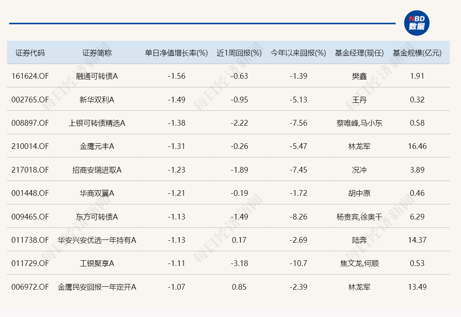The width and height of the screenshot is (461, 317).
Task: Click fund name 华安兴安优选一年持有A
Action: coord(97,240)
